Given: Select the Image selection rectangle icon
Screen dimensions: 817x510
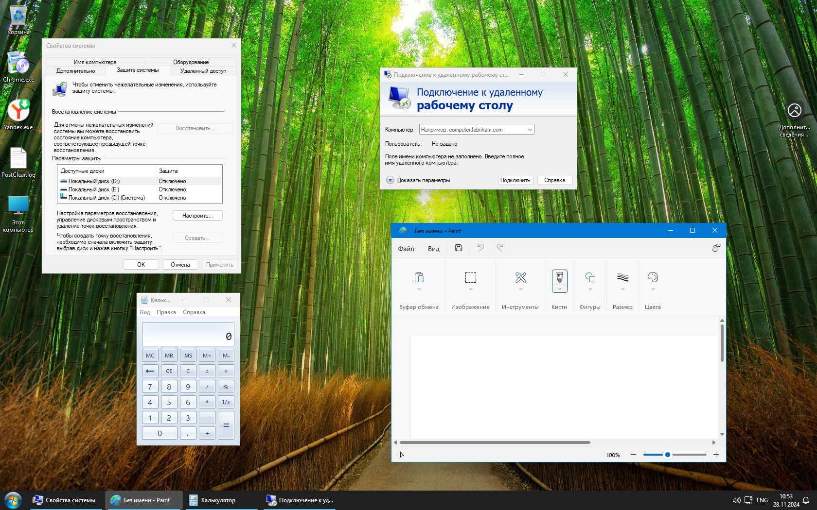Looking at the screenshot, I should point(470,277).
